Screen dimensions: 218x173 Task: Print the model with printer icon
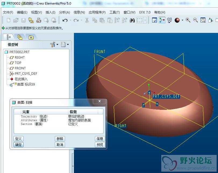tap(38, 21)
